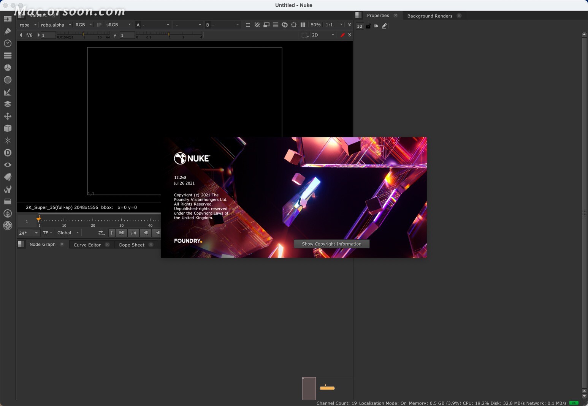The image size is (588, 406).
Task: Open the Filter nodes menu
Action: 8,80
